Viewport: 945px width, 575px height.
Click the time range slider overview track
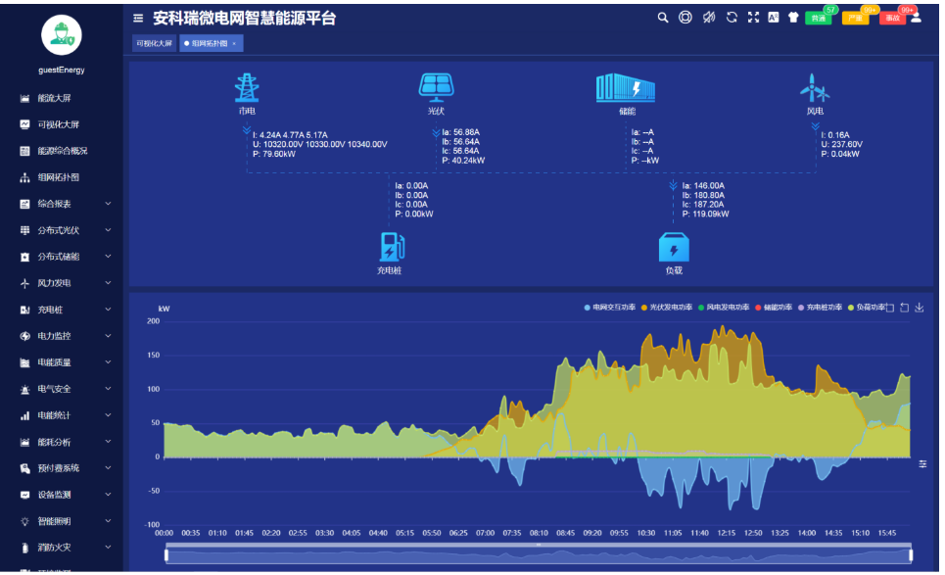pos(539,555)
